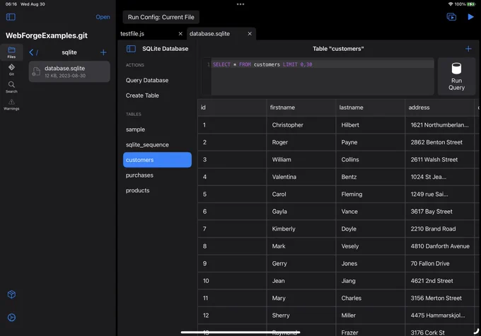Click the cube icon in the lower sidebar
The height and width of the screenshot is (336, 481).
click(11, 294)
